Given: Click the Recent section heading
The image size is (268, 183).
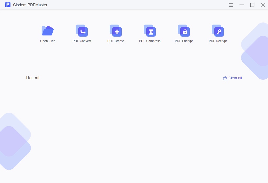Looking at the screenshot, I should (33, 78).
